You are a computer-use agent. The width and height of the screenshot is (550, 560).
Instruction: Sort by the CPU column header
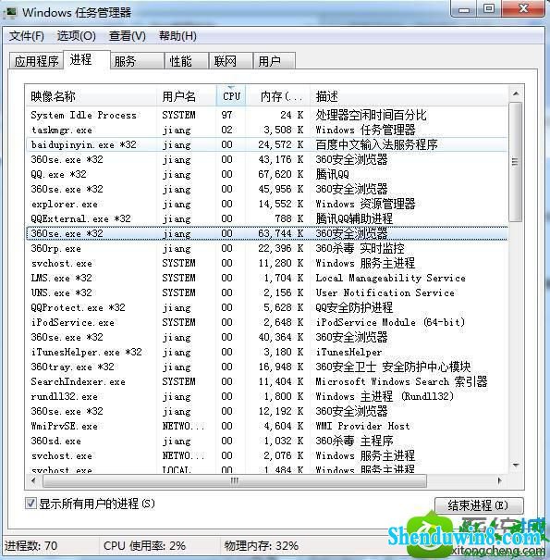tap(231, 96)
